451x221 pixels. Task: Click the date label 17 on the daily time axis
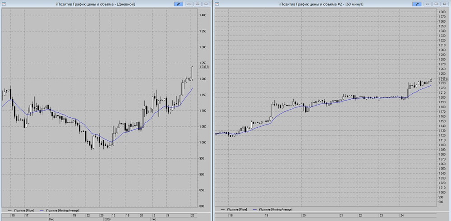pos(27,215)
